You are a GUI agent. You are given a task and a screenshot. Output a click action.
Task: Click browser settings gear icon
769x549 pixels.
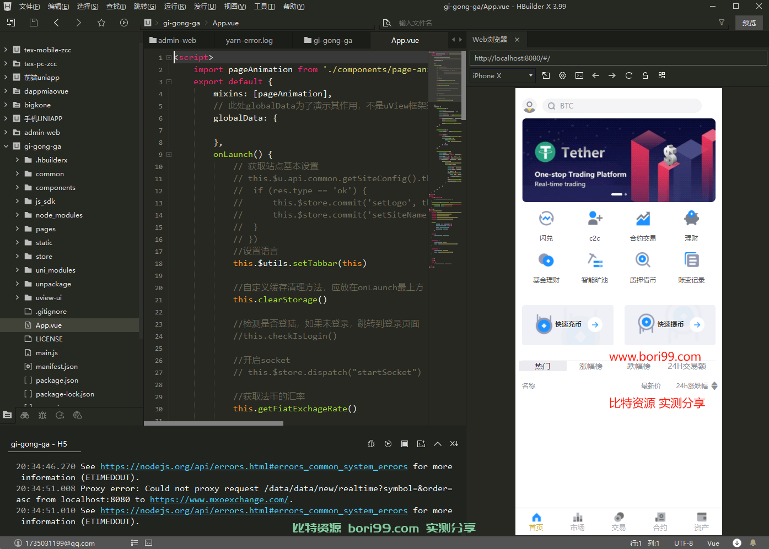click(563, 75)
